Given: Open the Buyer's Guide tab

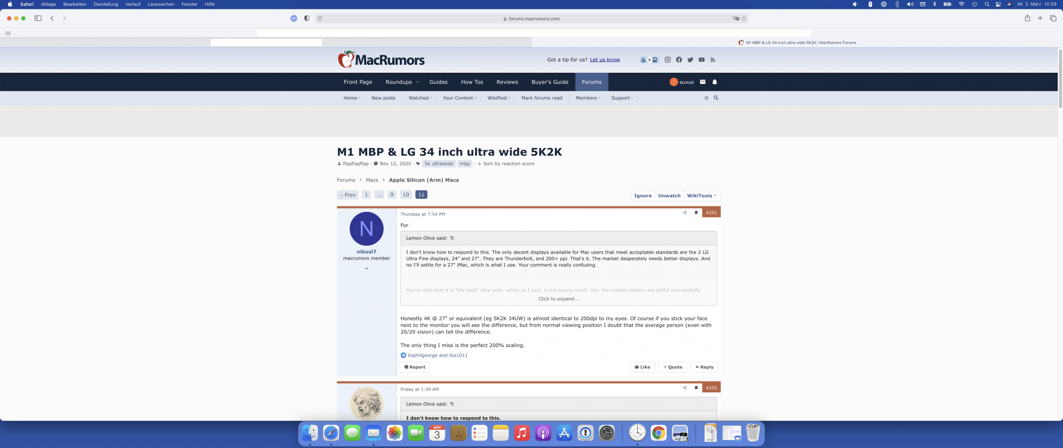Looking at the screenshot, I should 550,82.
